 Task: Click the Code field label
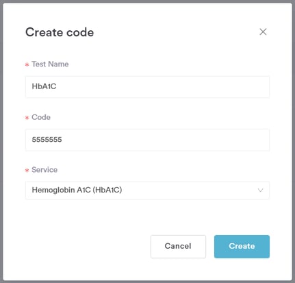click(41, 117)
